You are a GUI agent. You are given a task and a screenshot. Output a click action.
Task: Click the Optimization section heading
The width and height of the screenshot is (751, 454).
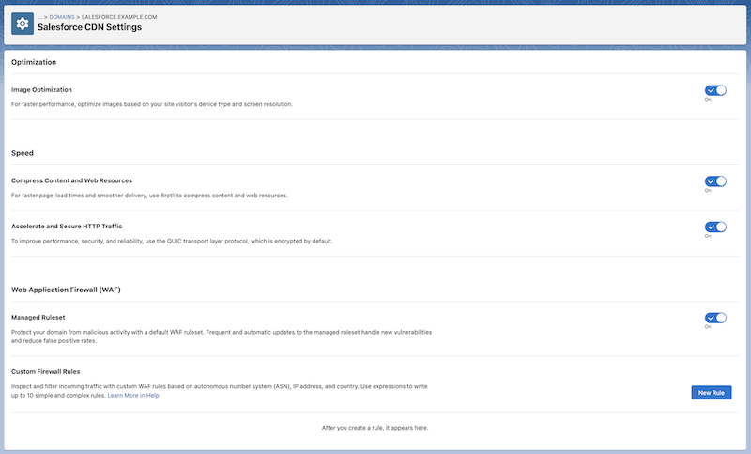click(x=34, y=62)
